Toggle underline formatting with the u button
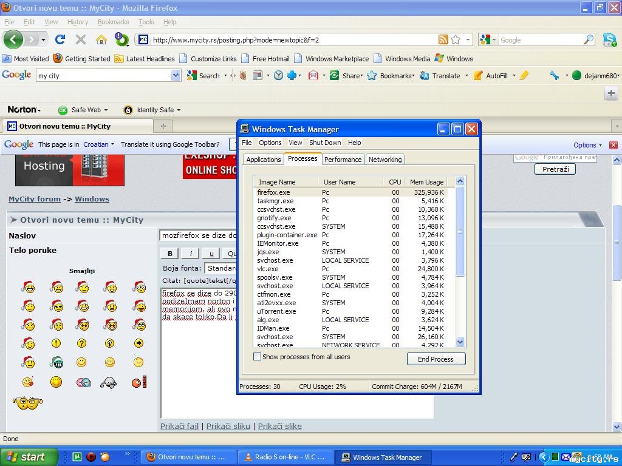This screenshot has width=622, height=466. coord(211,254)
